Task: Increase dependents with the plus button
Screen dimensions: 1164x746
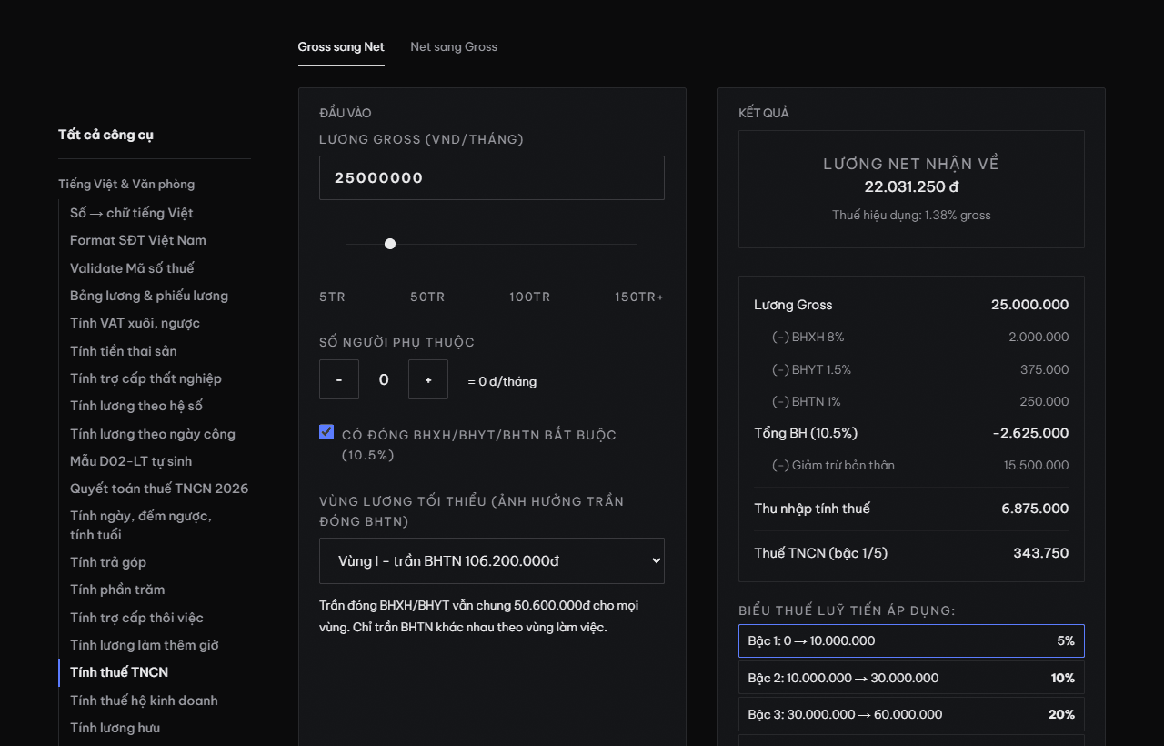Action: point(428,379)
